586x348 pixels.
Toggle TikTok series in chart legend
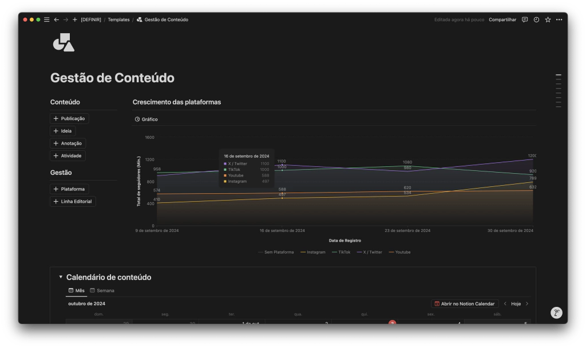pyautogui.click(x=341, y=252)
